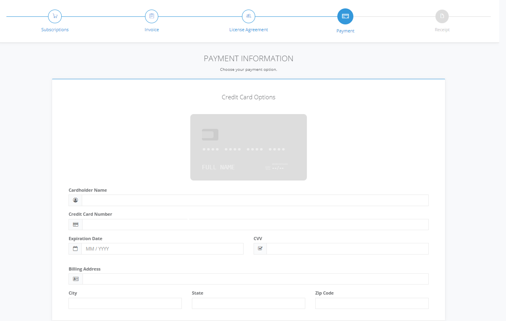This screenshot has height=321, width=506.
Task: Click into the City input field
Action: (x=125, y=303)
